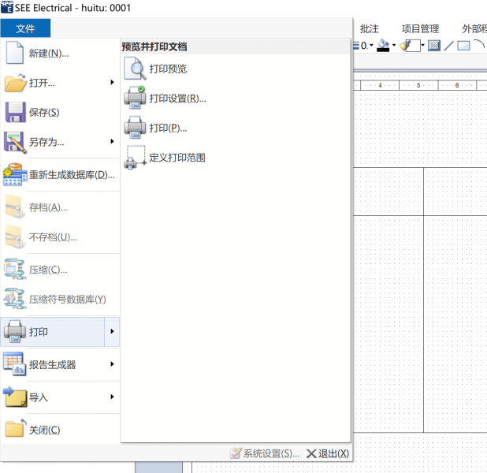This screenshot has height=473, width=487.
Task: Choose the 打印预览 menu text
Action: click(x=168, y=69)
